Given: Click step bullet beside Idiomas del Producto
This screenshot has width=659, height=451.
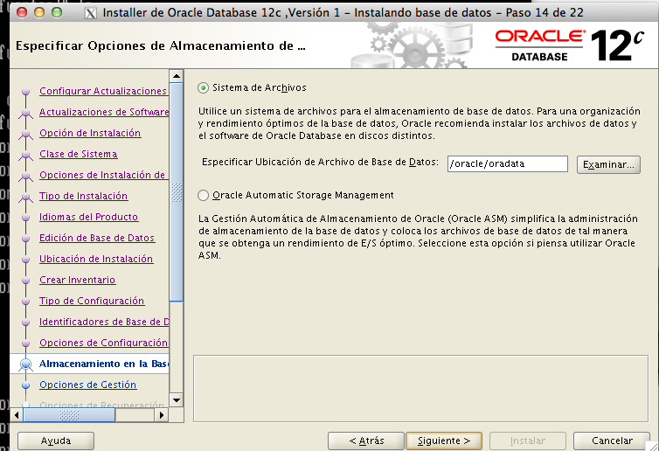Looking at the screenshot, I should click(x=25, y=218).
